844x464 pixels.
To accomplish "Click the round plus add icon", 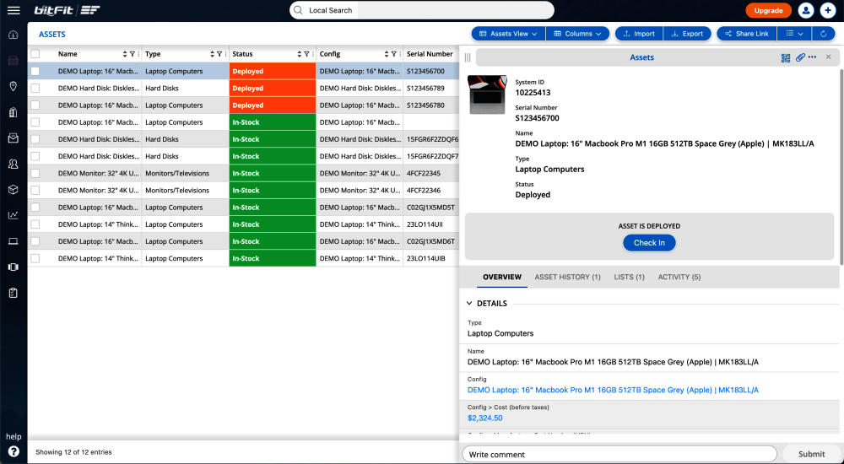I will click(x=828, y=10).
